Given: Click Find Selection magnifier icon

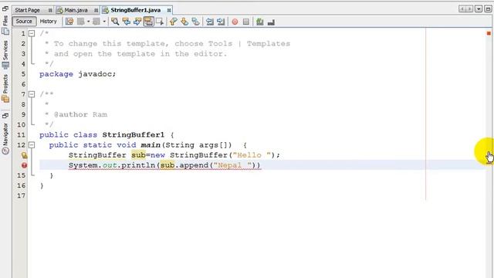Looking at the screenshot, I should [x=115, y=22].
